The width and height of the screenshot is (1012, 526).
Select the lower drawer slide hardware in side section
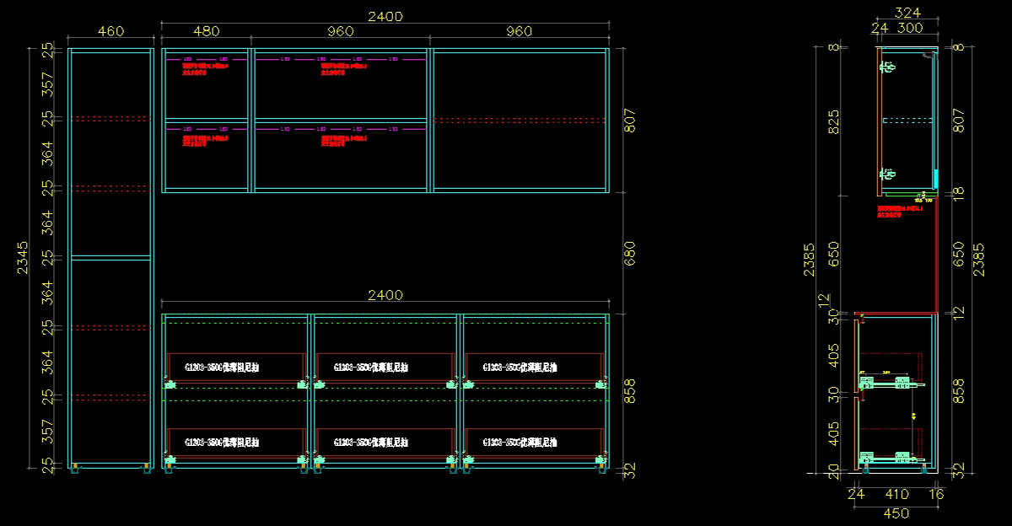coord(891,458)
